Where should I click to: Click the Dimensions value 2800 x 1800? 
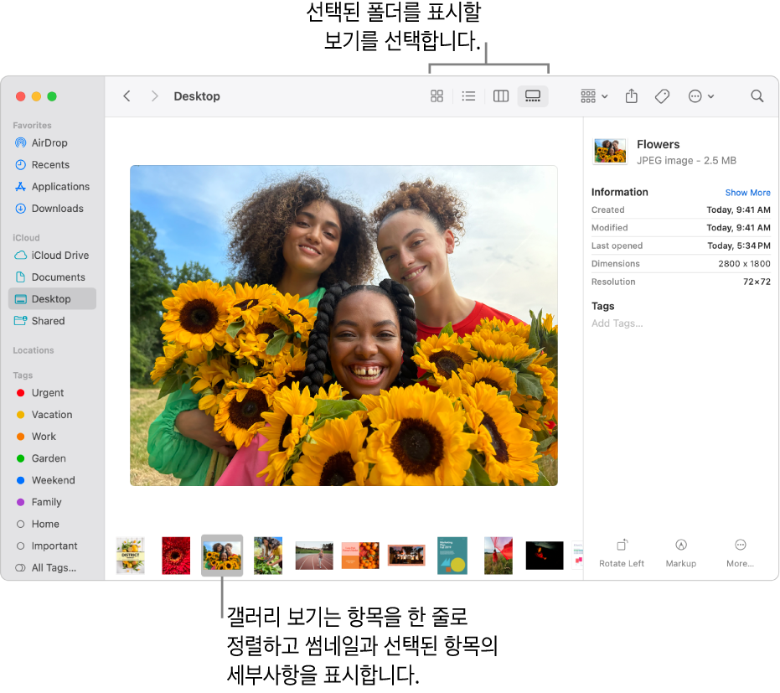tap(744, 264)
